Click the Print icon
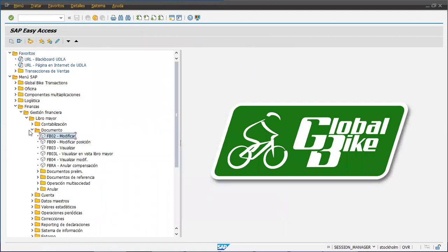 click(x=113, y=18)
